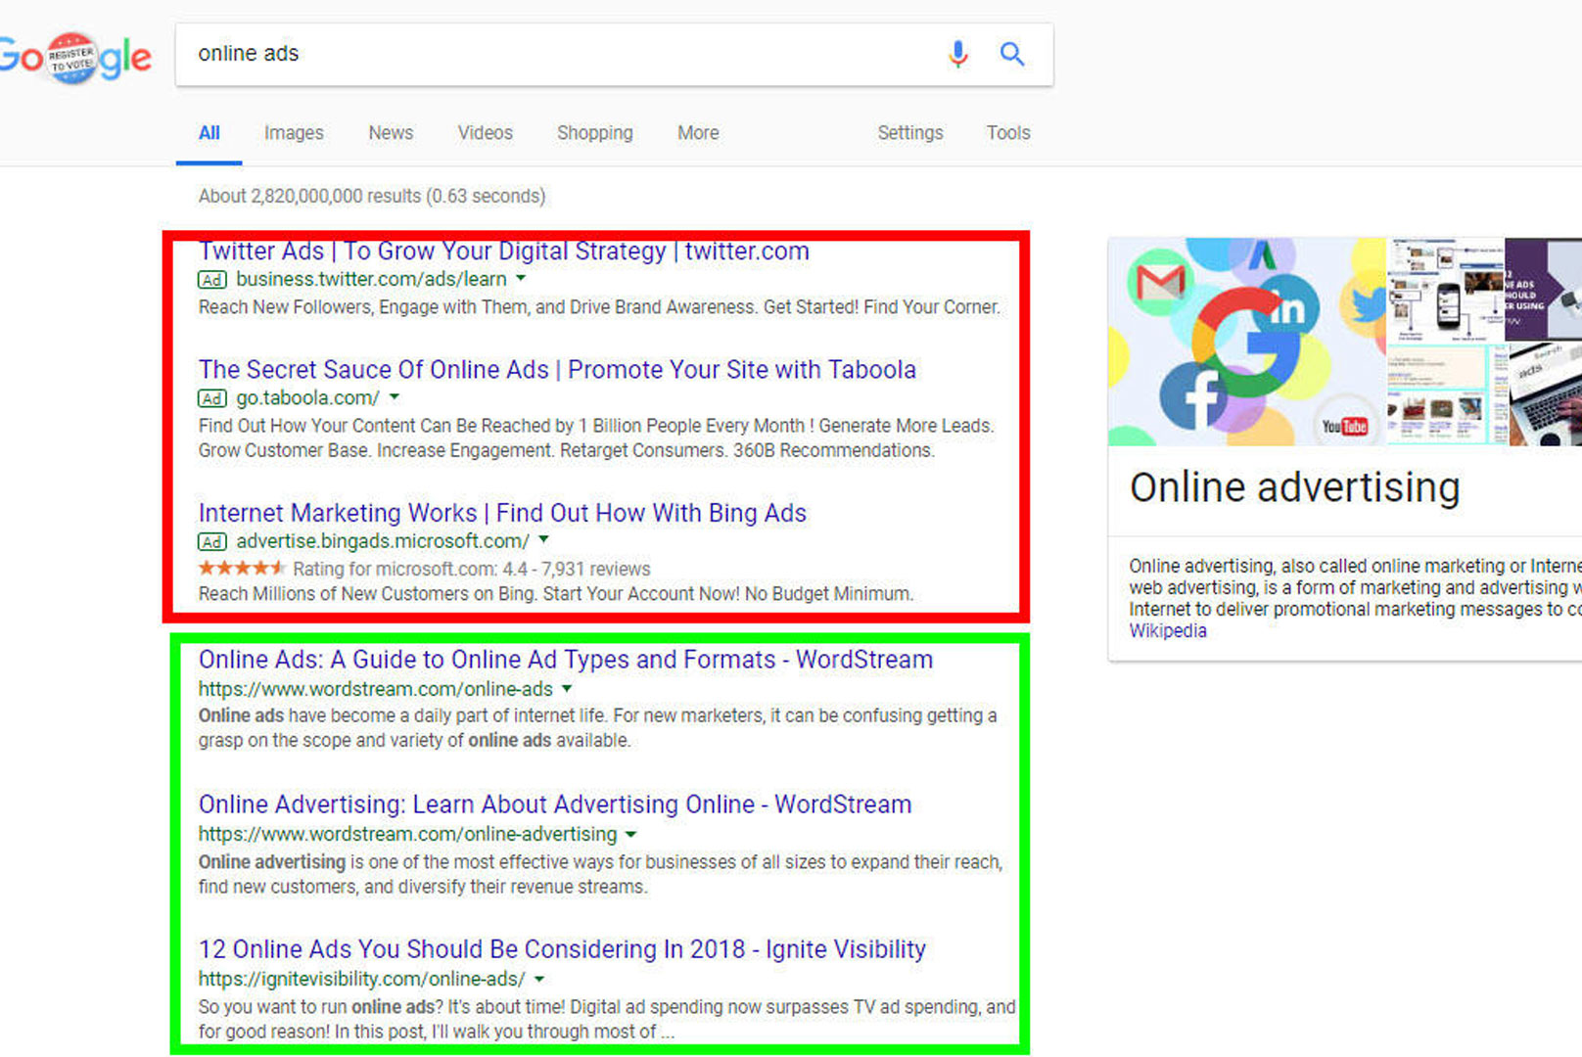Click the Online advertising panel heading
This screenshot has height=1057, width=1582.
click(1294, 487)
